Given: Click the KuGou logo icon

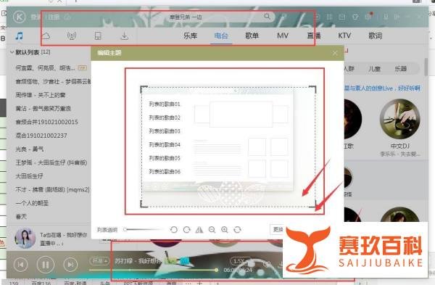Looking at the screenshot, I should (x=19, y=17).
